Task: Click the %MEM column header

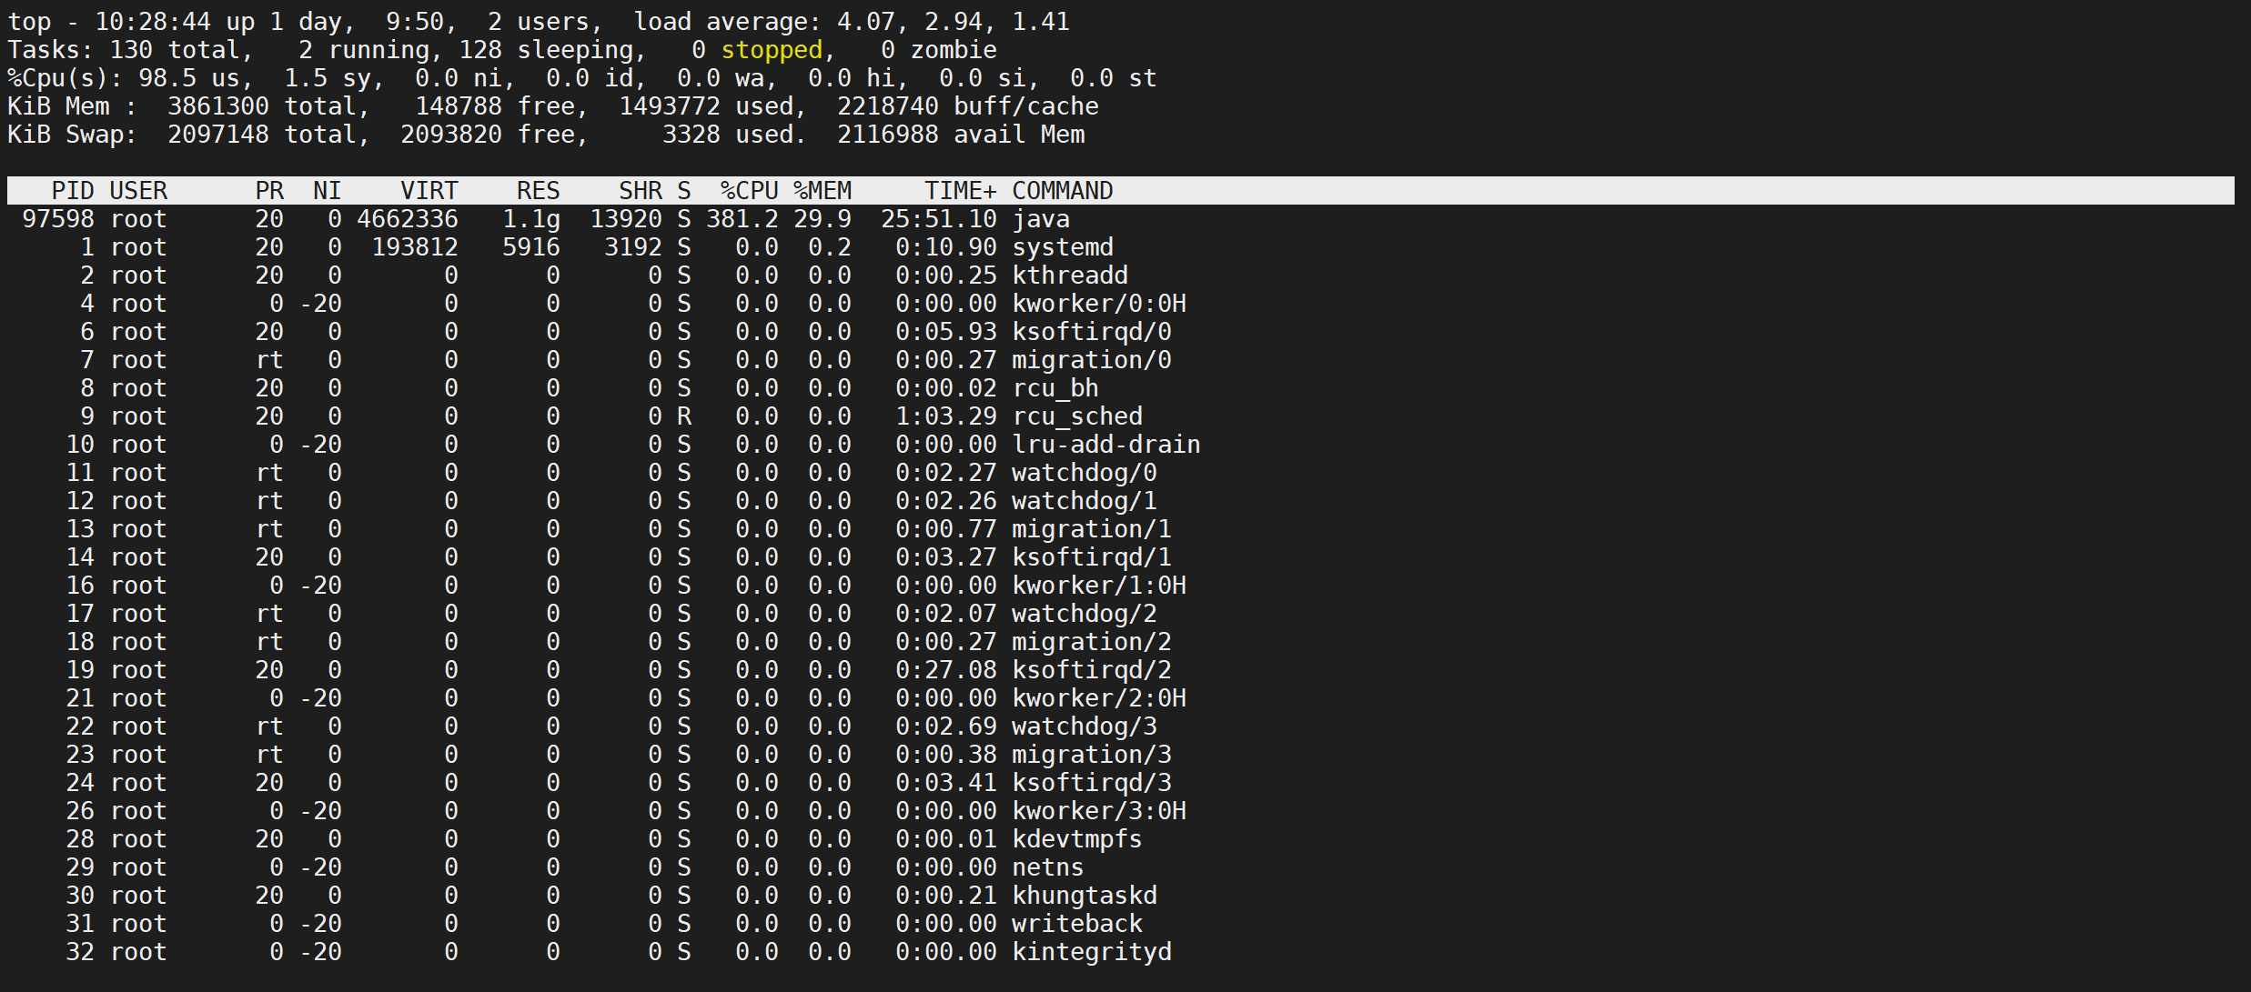Action: (823, 191)
